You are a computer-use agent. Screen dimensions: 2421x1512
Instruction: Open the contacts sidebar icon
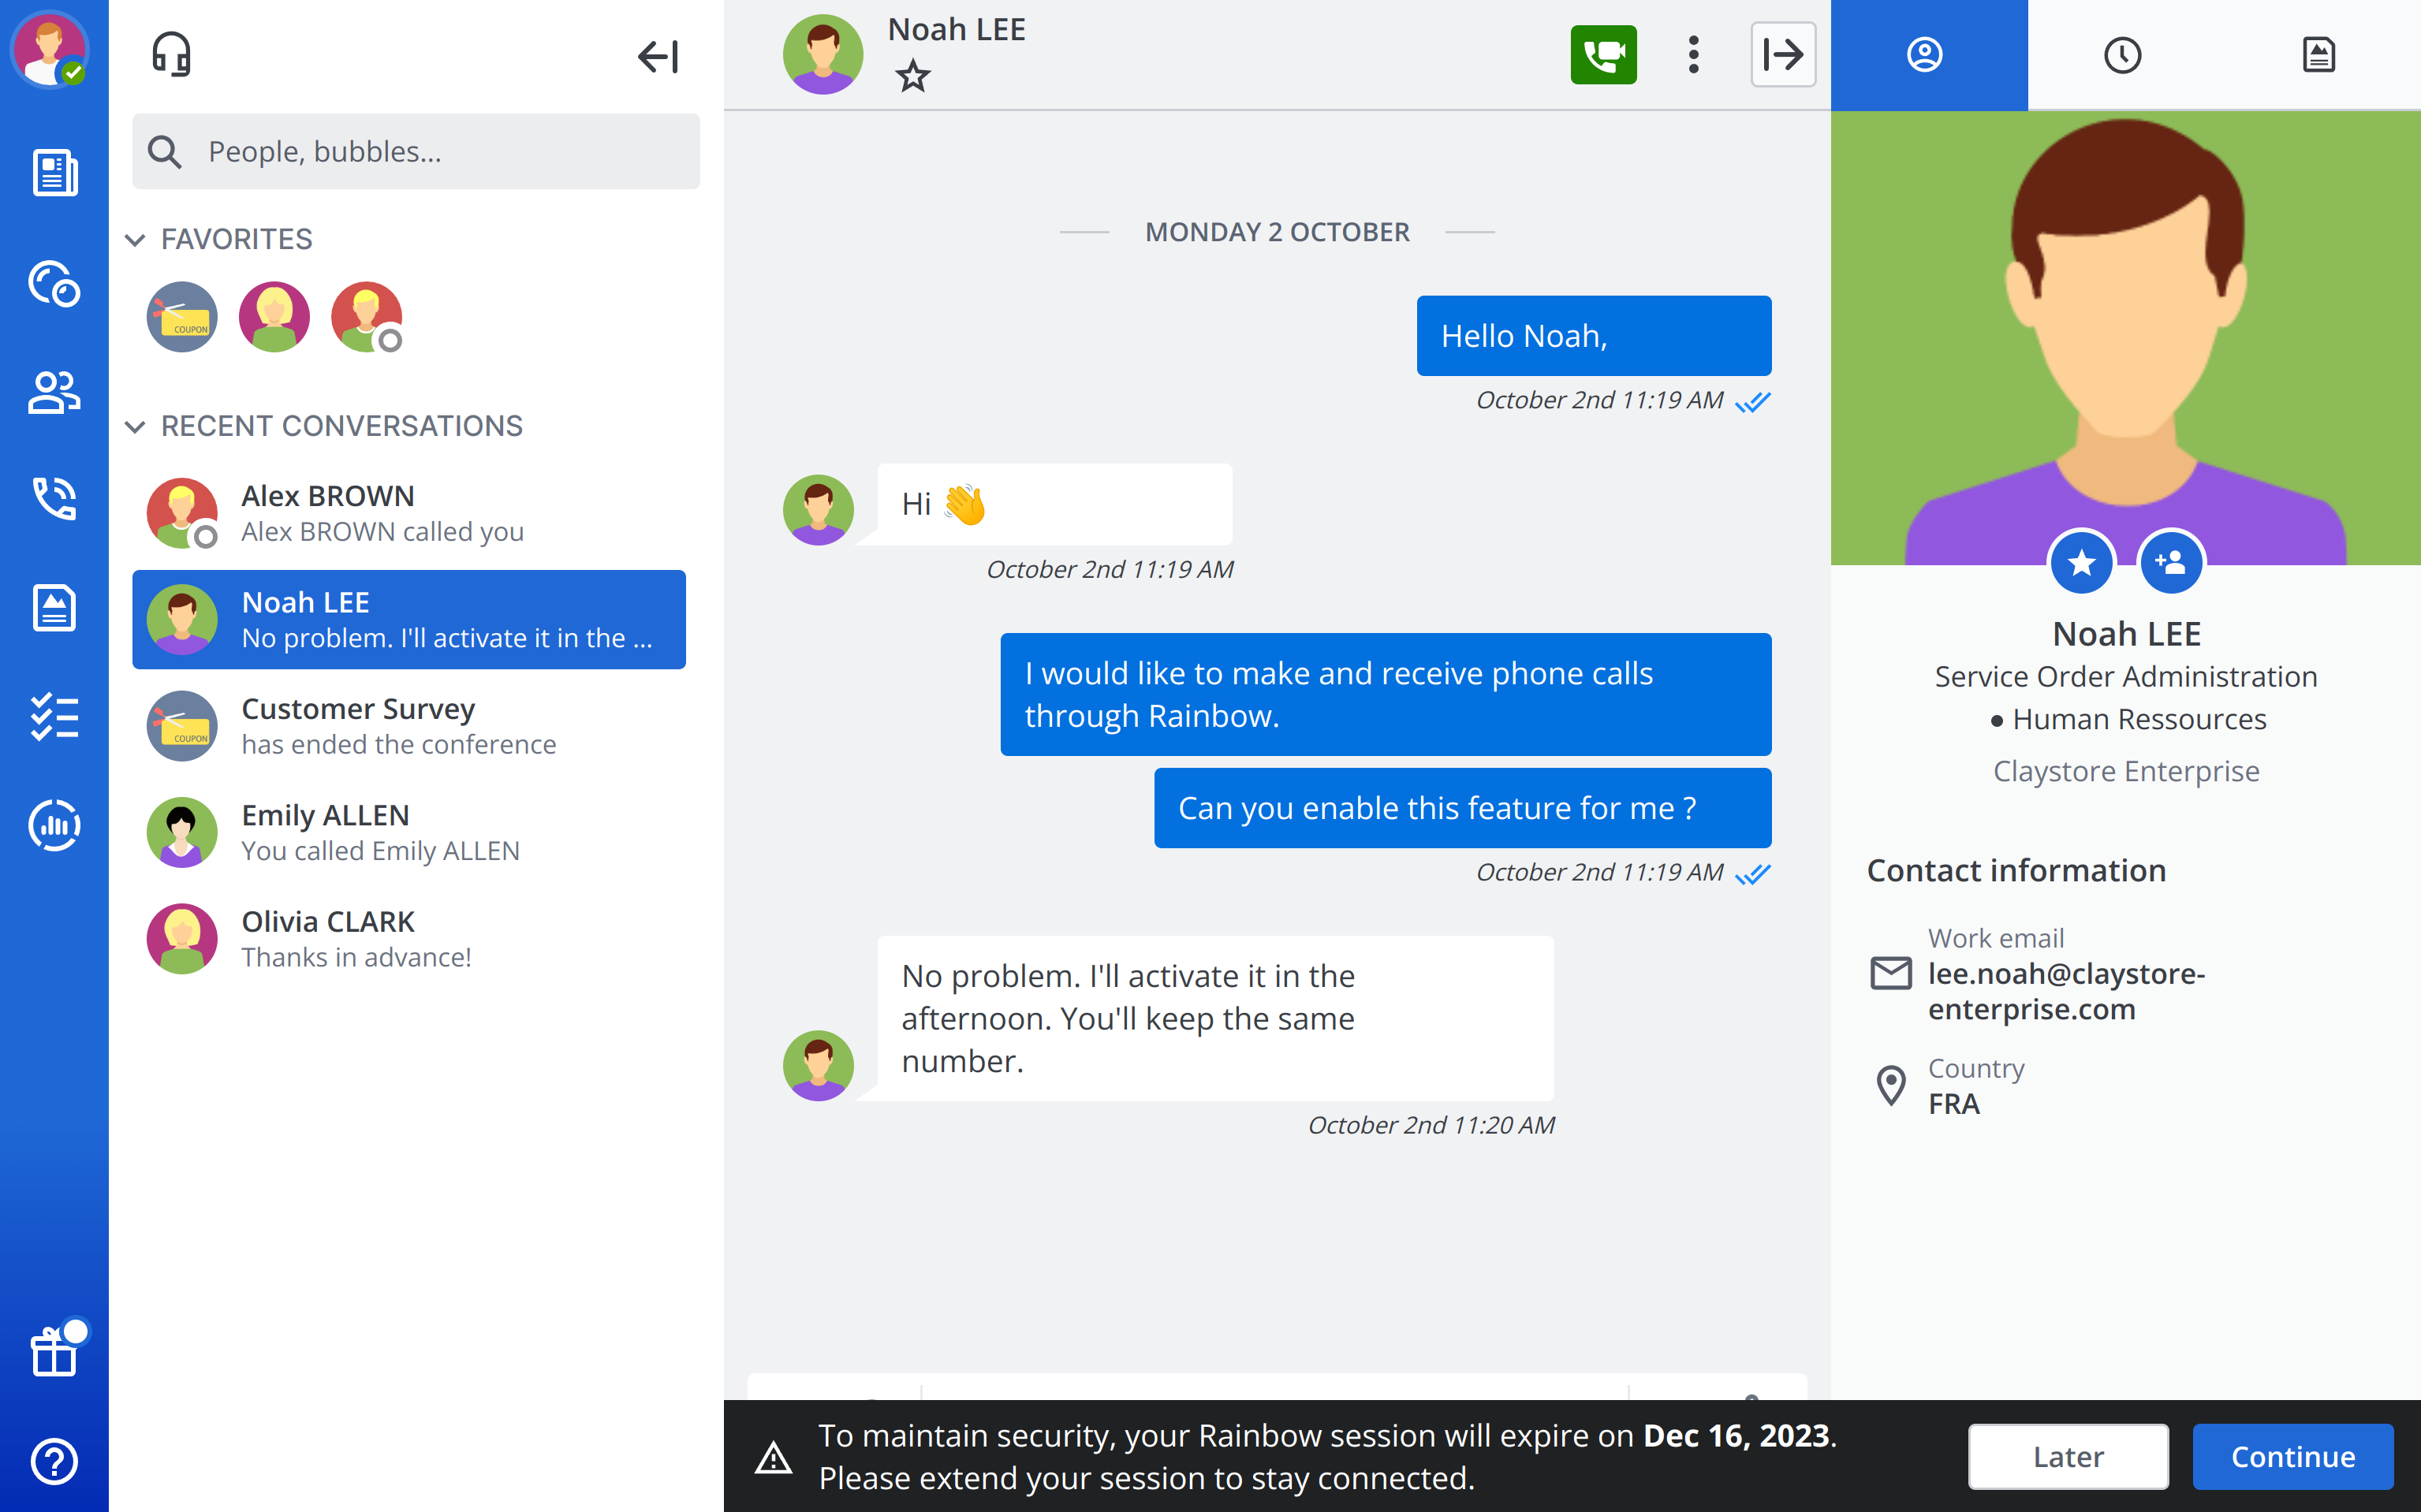54,392
